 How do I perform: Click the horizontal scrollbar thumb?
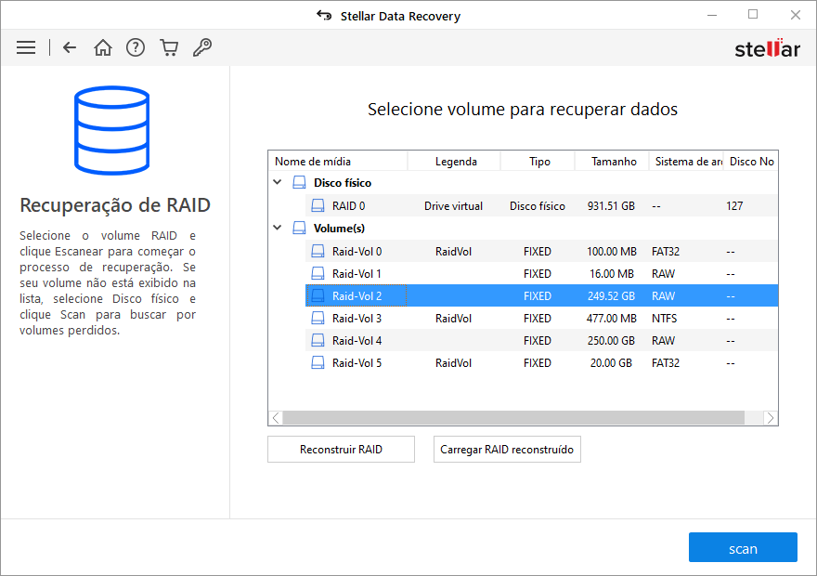(513, 418)
